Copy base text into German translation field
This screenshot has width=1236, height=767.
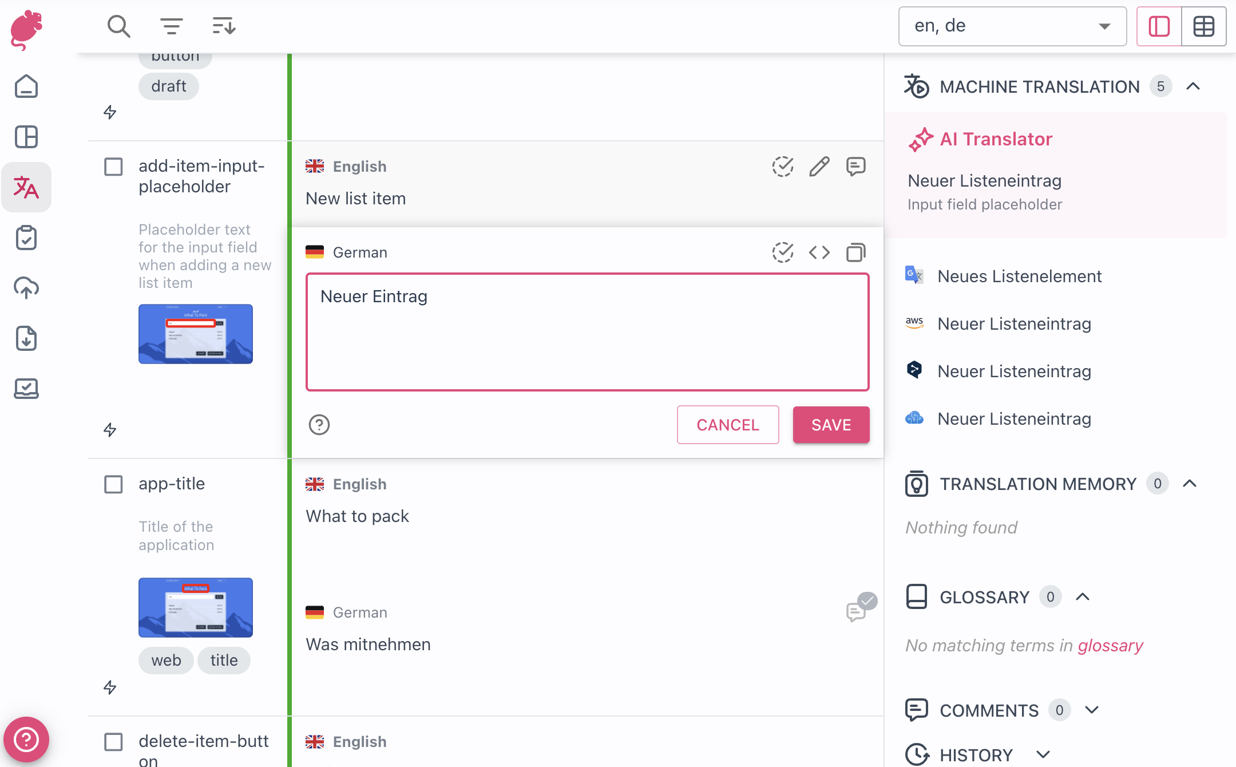point(855,252)
